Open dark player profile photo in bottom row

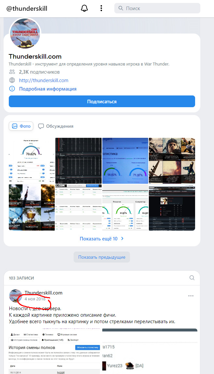[172, 208]
